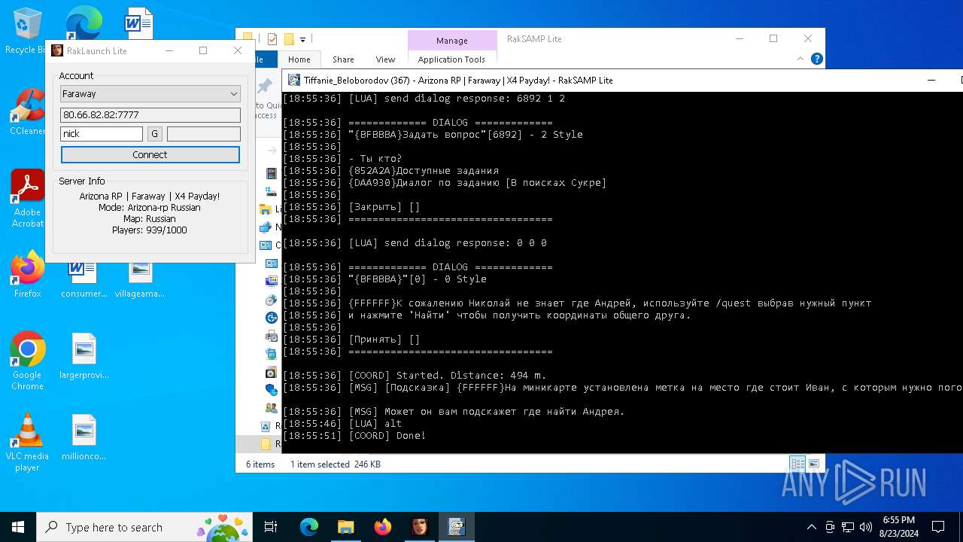Click the RakLaunch Lite title bar icon
This screenshot has height=542, width=963.
57,50
